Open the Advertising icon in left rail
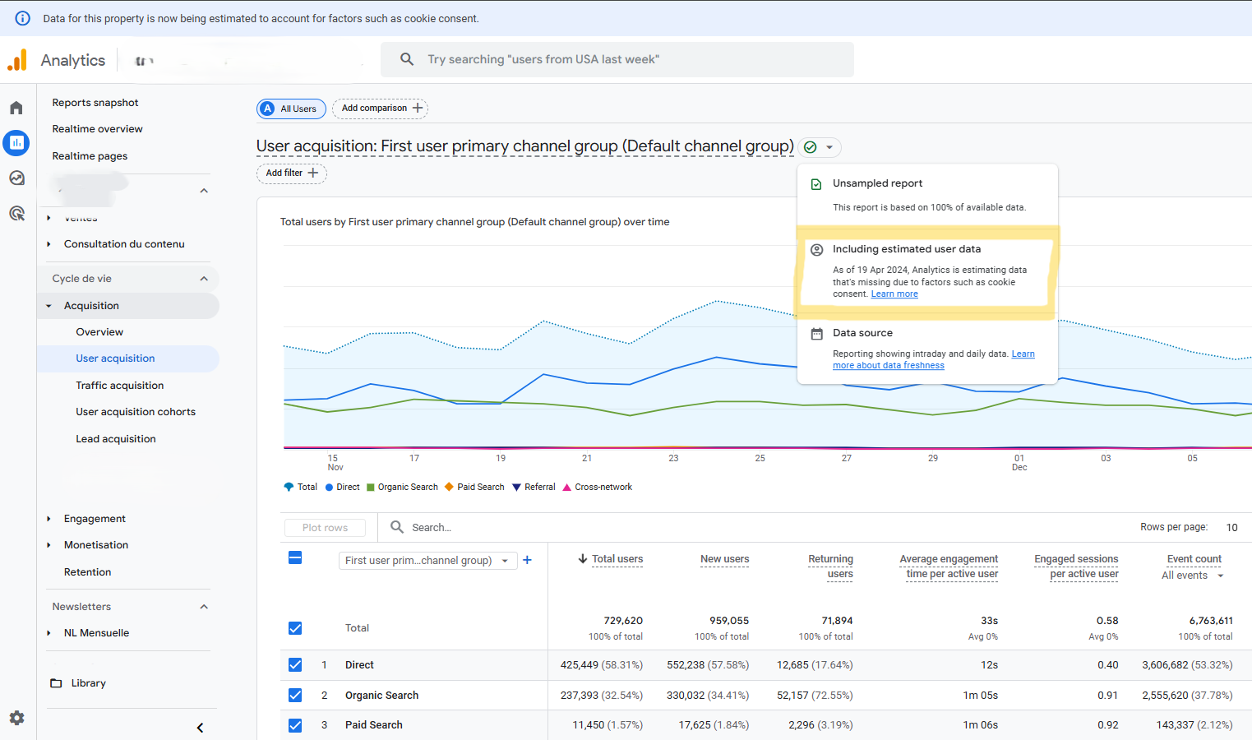The height and width of the screenshot is (740, 1252). click(x=16, y=214)
